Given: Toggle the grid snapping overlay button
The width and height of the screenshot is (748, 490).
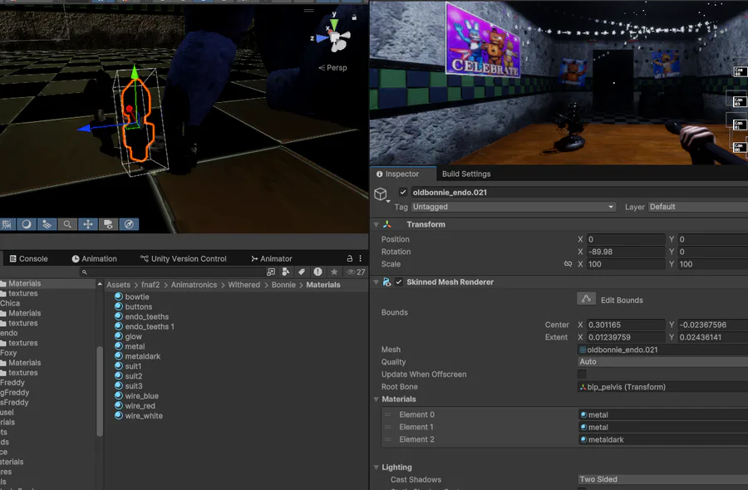Looking at the screenshot, I should click(x=7, y=224).
